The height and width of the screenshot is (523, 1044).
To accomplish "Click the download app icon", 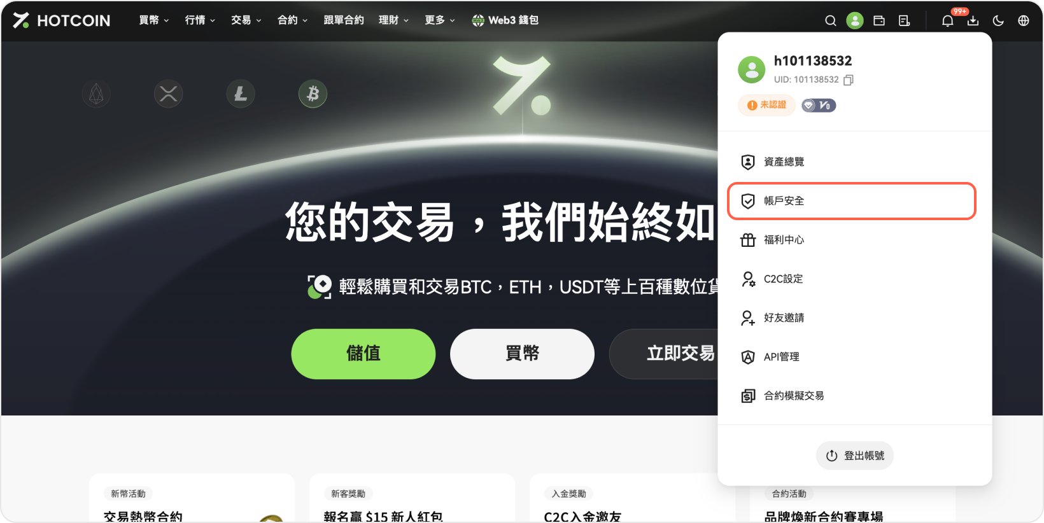I will (x=973, y=20).
